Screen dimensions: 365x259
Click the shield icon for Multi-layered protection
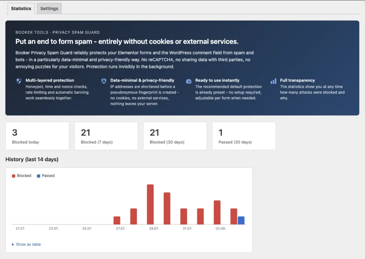coord(19,81)
